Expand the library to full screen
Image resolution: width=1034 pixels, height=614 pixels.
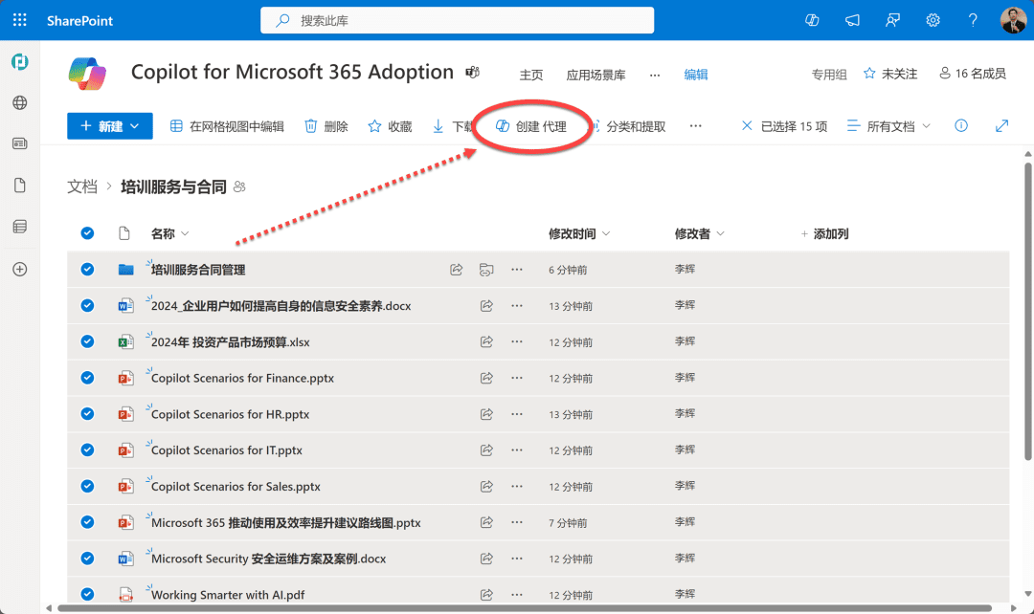[1001, 126]
